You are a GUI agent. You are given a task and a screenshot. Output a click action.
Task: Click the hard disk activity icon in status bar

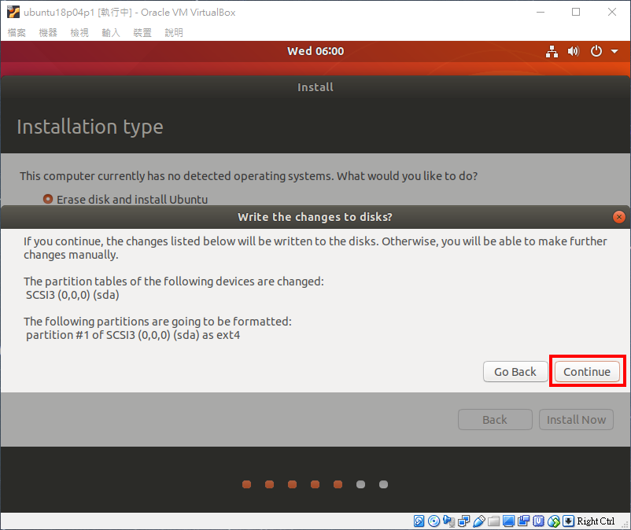pyautogui.click(x=419, y=521)
